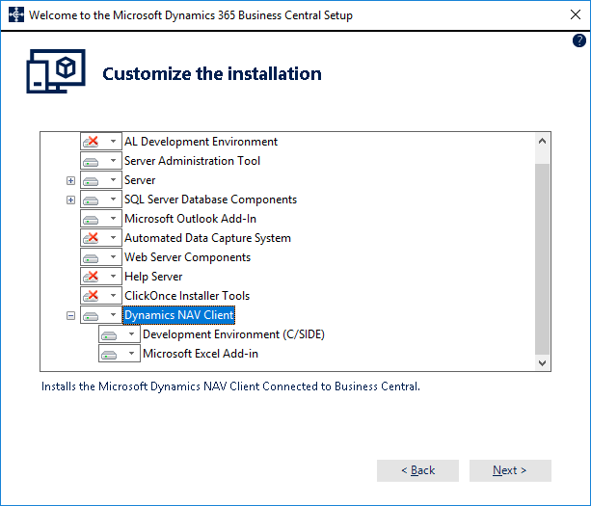This screenshot has height=506, width=591.
Task: Click the feature list scroll down arrow
Action: click(x=543, y=363)
